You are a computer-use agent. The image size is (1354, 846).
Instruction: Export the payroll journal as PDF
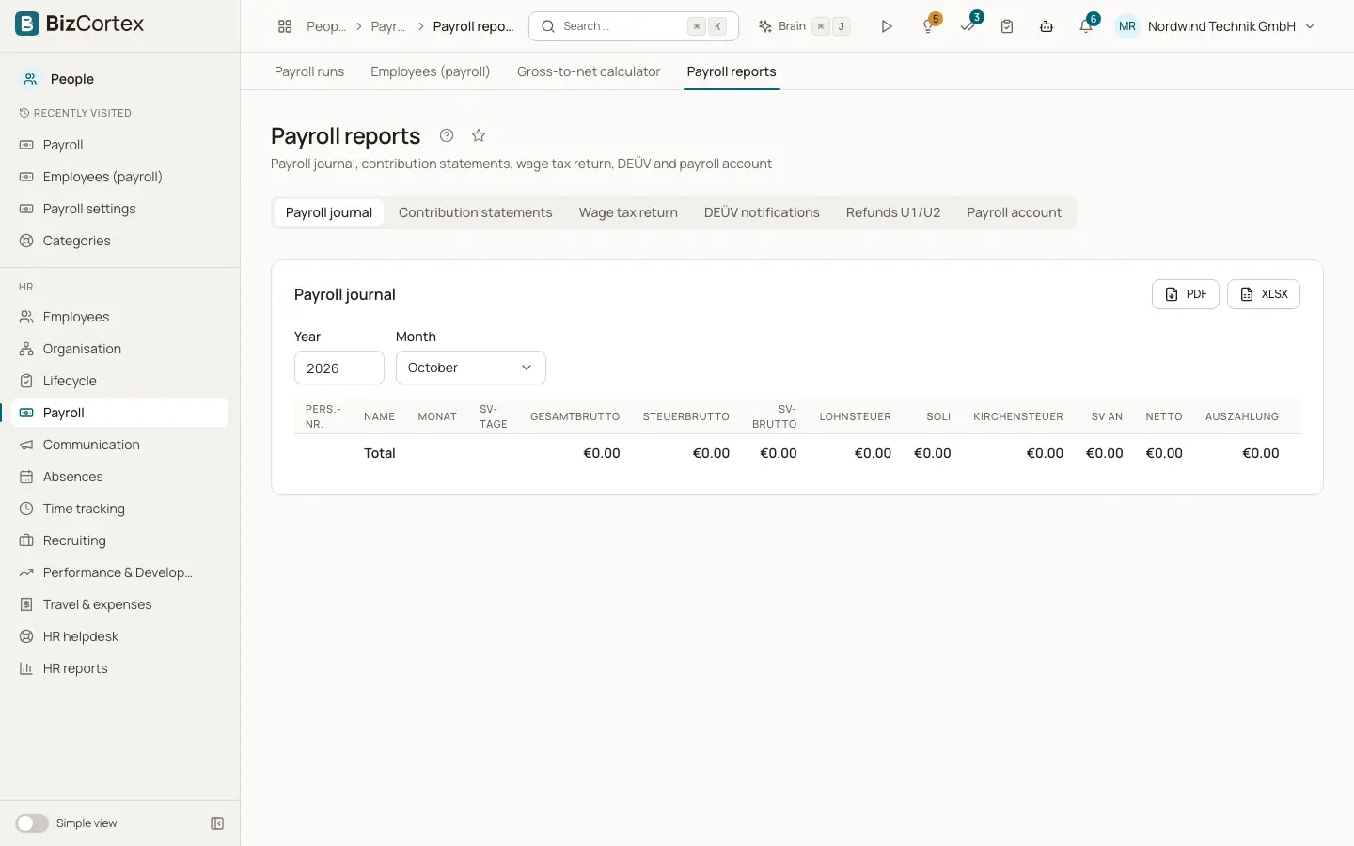pos(1186,294)
